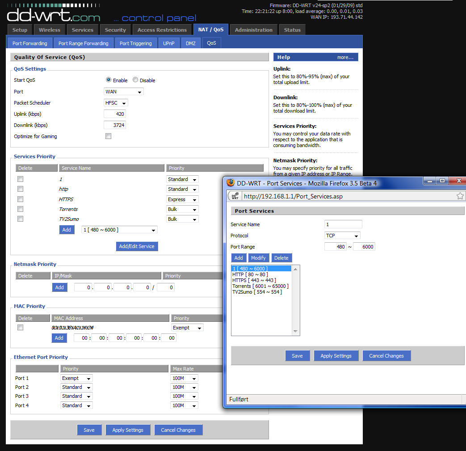Open the Help more... link
The height and width of the screenshot is (451, 466).
(345, 57)
